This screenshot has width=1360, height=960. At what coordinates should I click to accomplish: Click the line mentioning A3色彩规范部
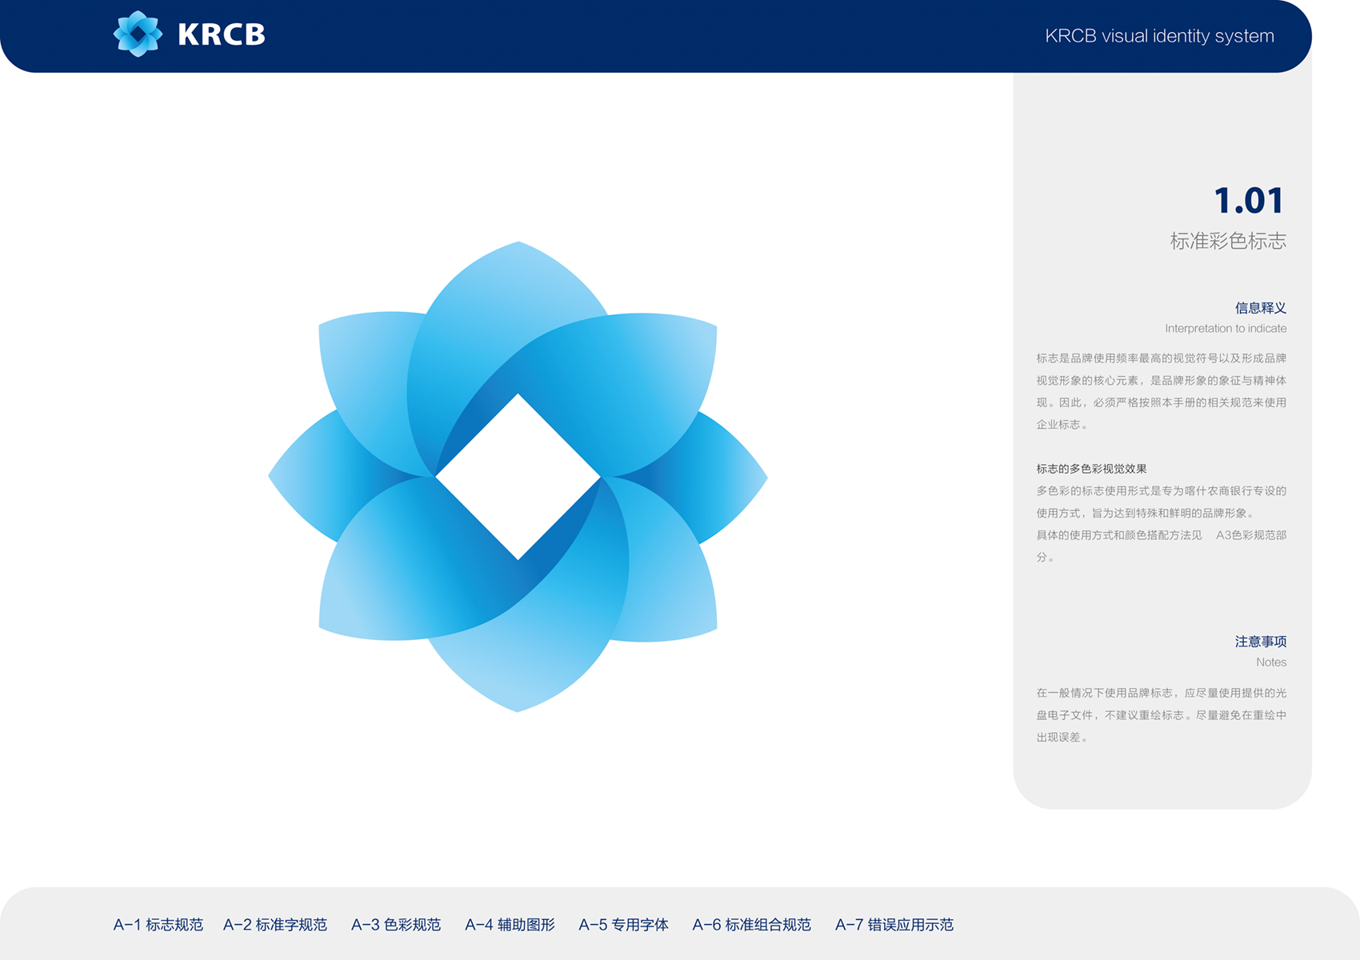pyautogui.click(x=1162, y=535)
